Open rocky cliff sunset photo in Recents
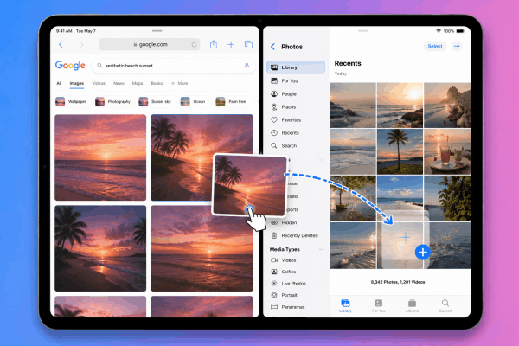This screenshot has height=346, width=519. pyautogui.click(x=447, y=106)
